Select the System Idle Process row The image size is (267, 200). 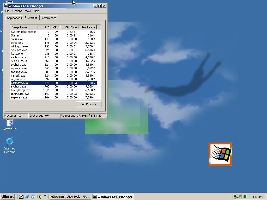tap(53, 32)
